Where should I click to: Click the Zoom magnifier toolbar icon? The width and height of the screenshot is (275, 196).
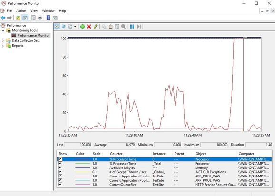click(x=124, y=27)
